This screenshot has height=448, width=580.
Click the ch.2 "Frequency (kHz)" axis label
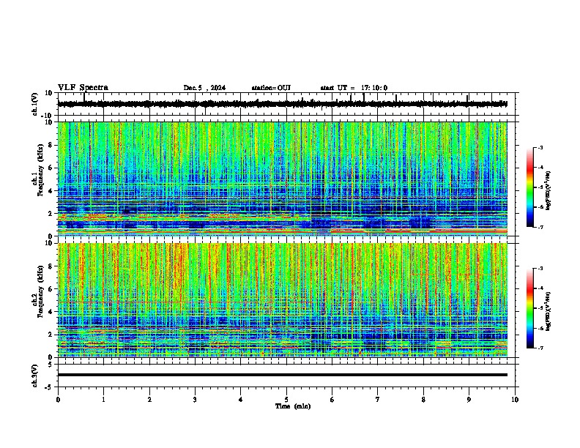pos(40,291)
